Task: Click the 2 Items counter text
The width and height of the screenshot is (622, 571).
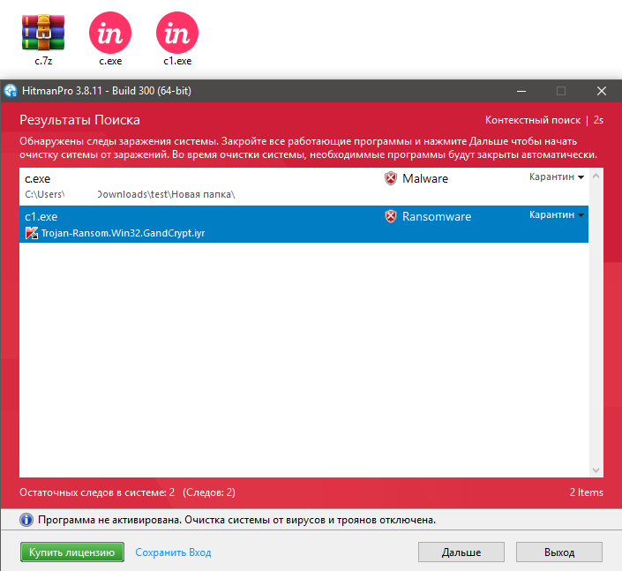Action: coord(587,492)
